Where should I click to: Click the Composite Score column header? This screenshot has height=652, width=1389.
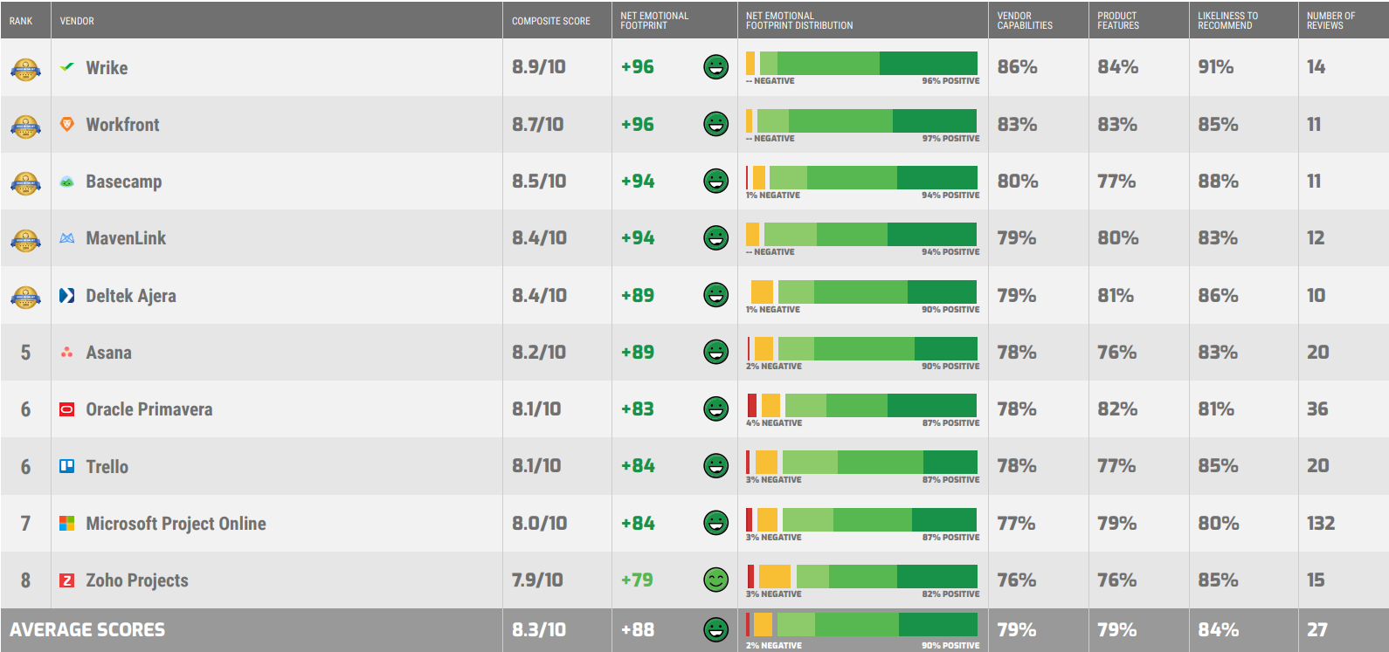pos(550,21)
